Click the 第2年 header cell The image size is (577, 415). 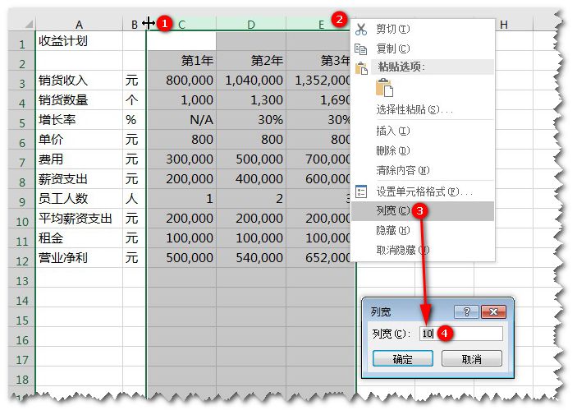point(251,61)
